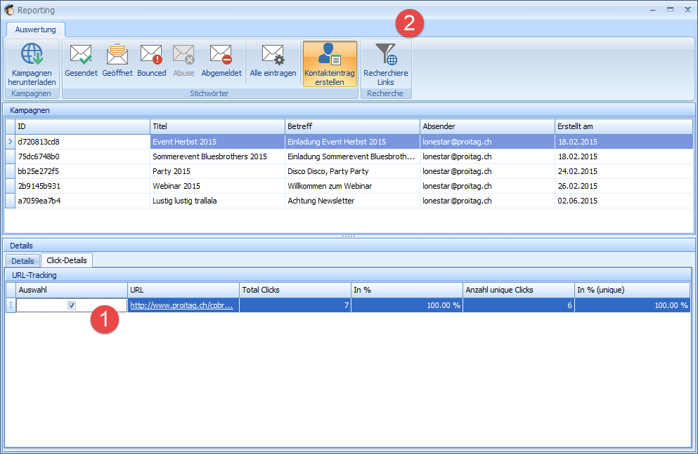Click the Geöffnet open envelope icon
The height and width of the screenshot is (454, 698).
point(117,55)
